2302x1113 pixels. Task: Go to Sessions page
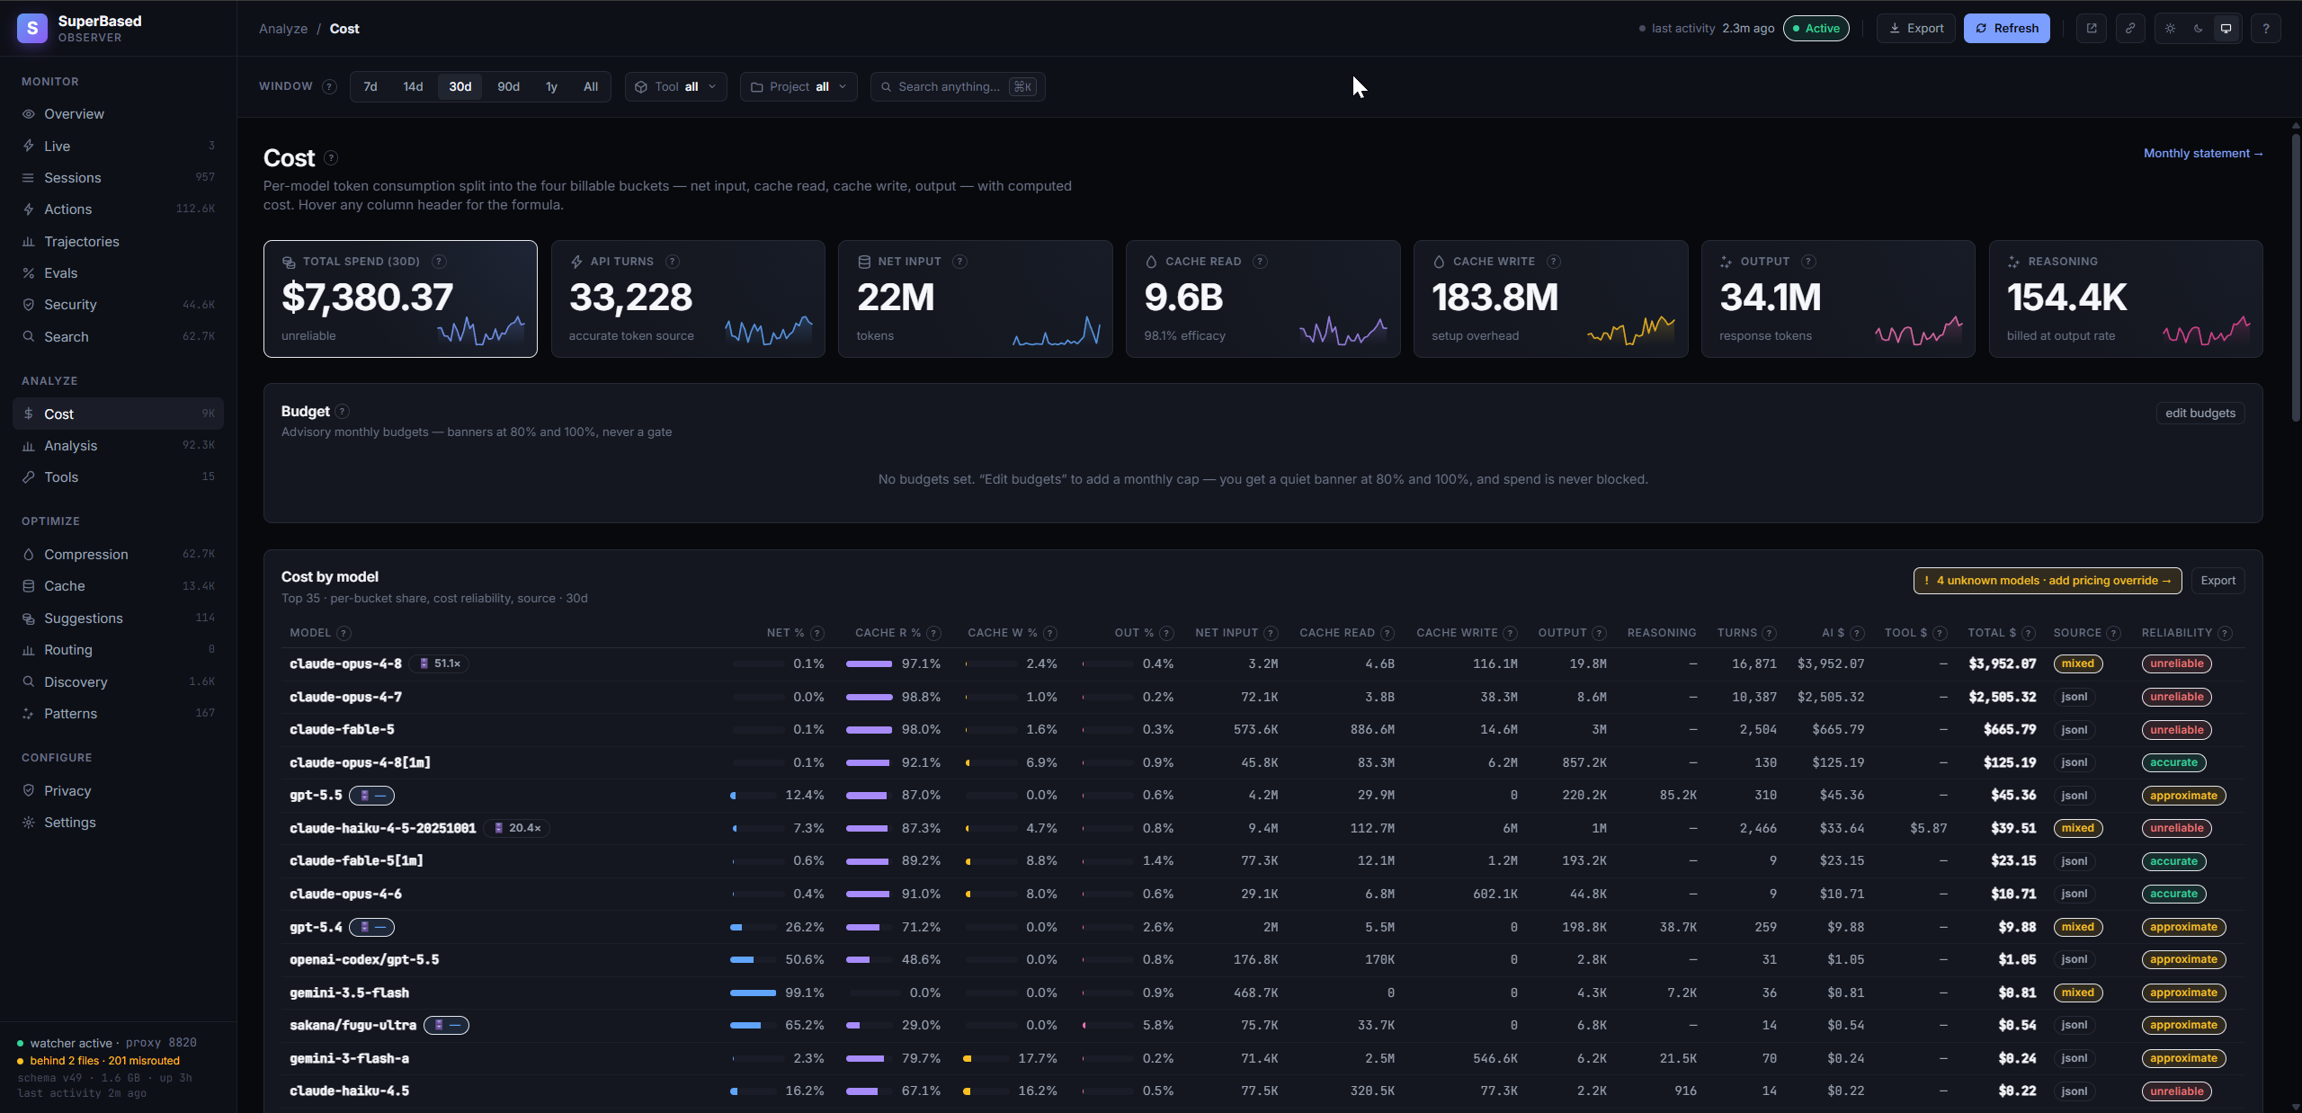[x=118, y=177]
